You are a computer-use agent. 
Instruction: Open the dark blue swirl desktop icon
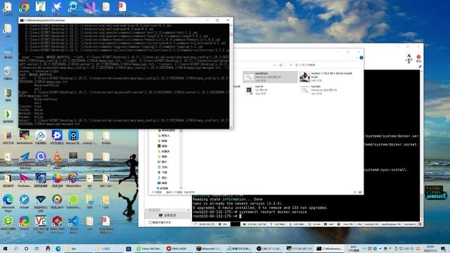click(41, 180)
